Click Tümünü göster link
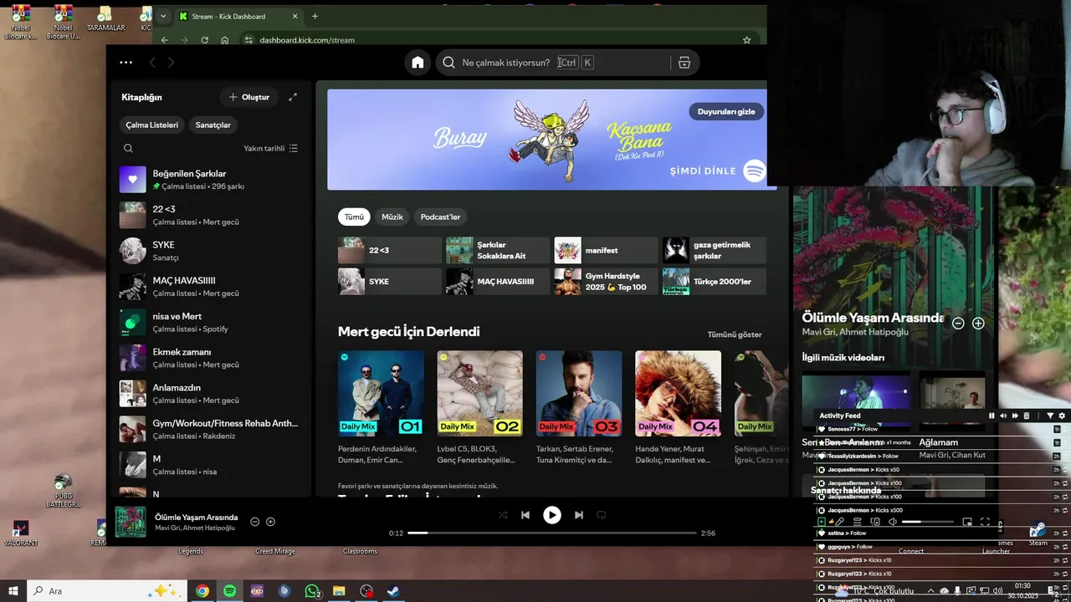Image resolution: width=1071 pixels, height=602 pixels. [x=735, y=334]
